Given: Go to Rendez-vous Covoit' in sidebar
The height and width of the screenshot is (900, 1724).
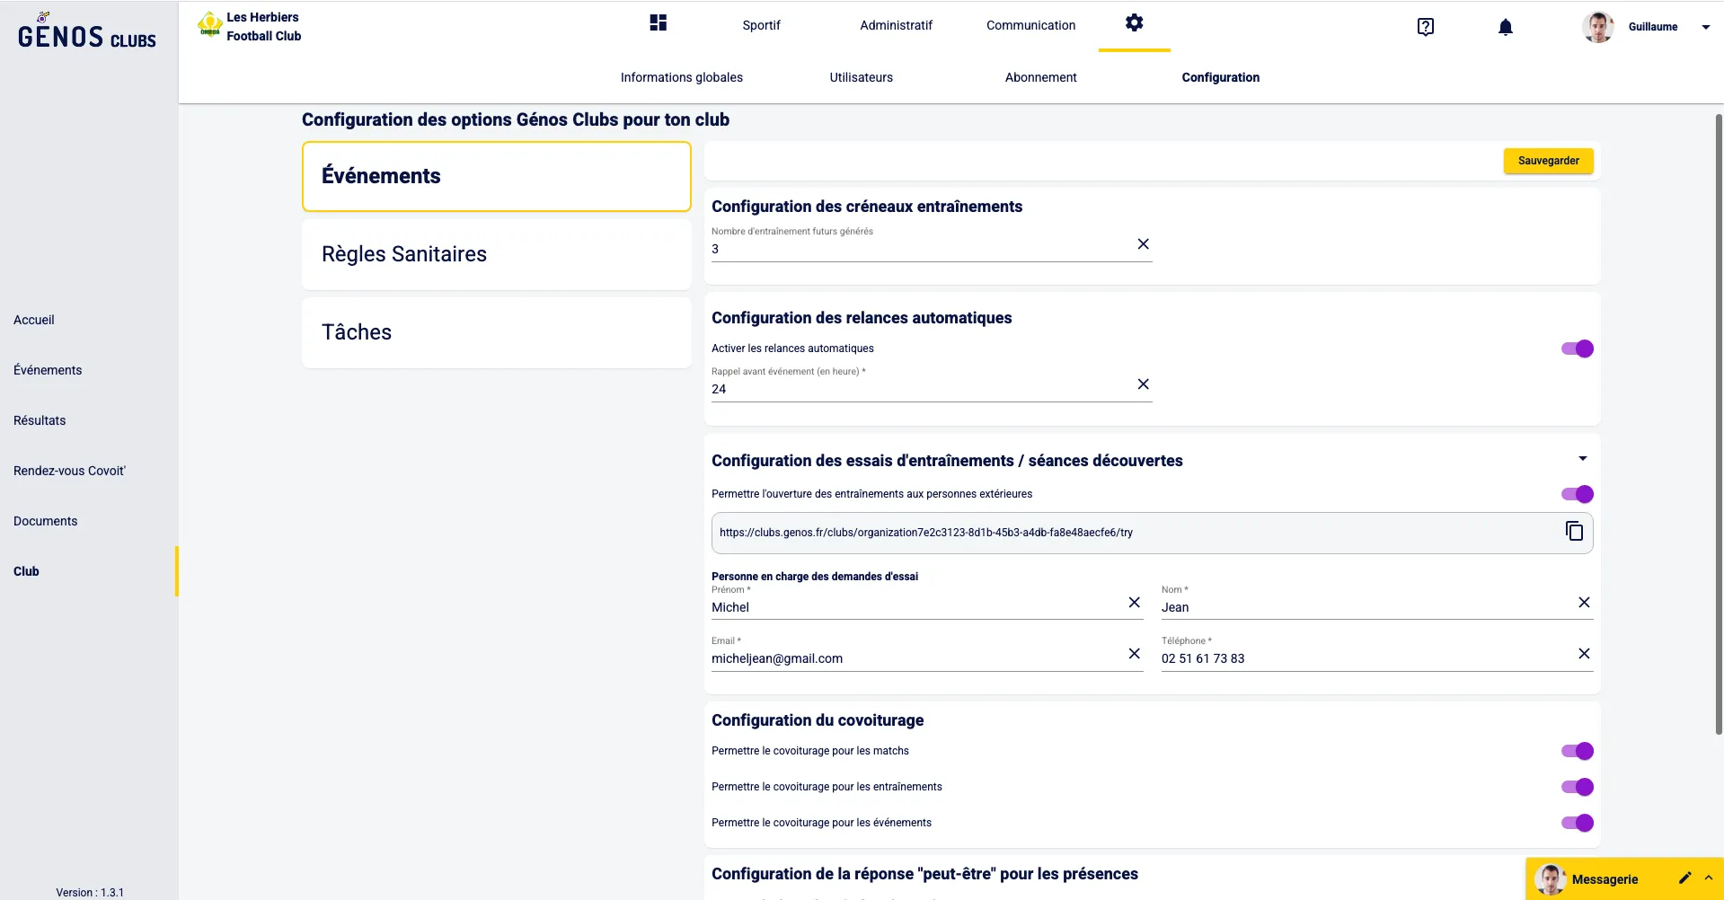Looking at the screenshot, I should pyautogui.click(x=69, y=471).
